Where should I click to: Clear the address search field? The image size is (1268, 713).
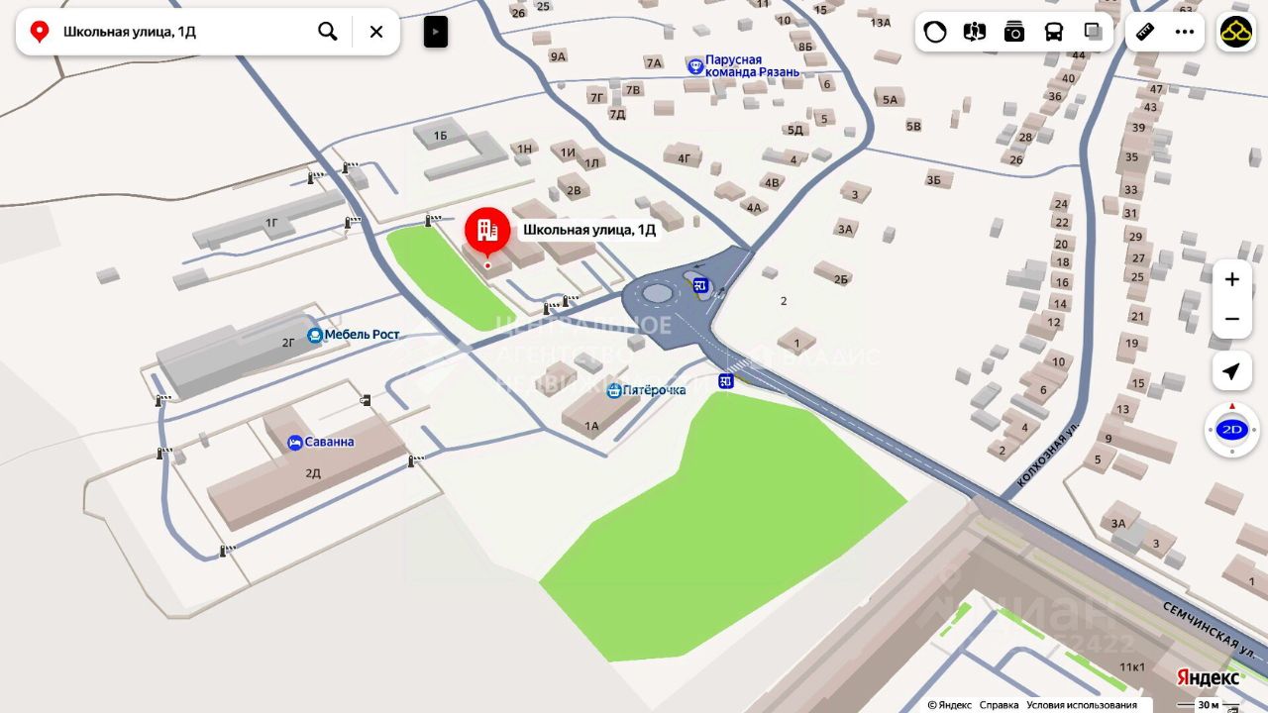click(x=376, y=32)
